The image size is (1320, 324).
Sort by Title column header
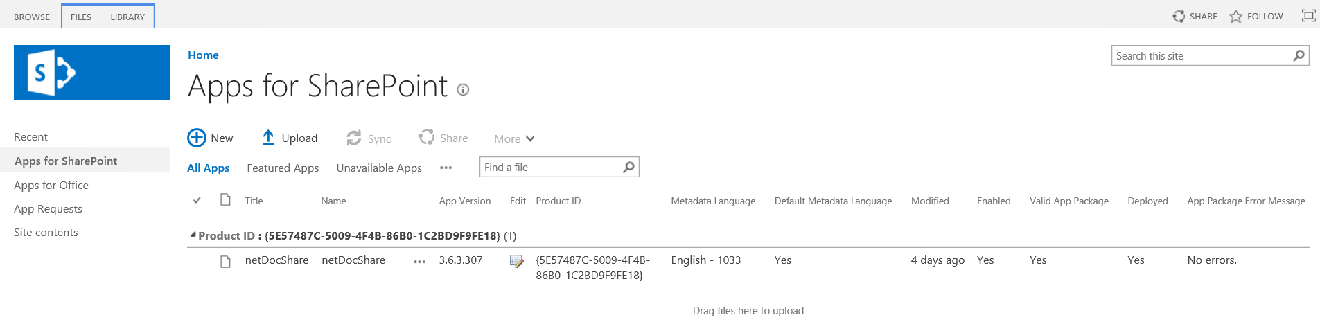(x=254, y=201)
